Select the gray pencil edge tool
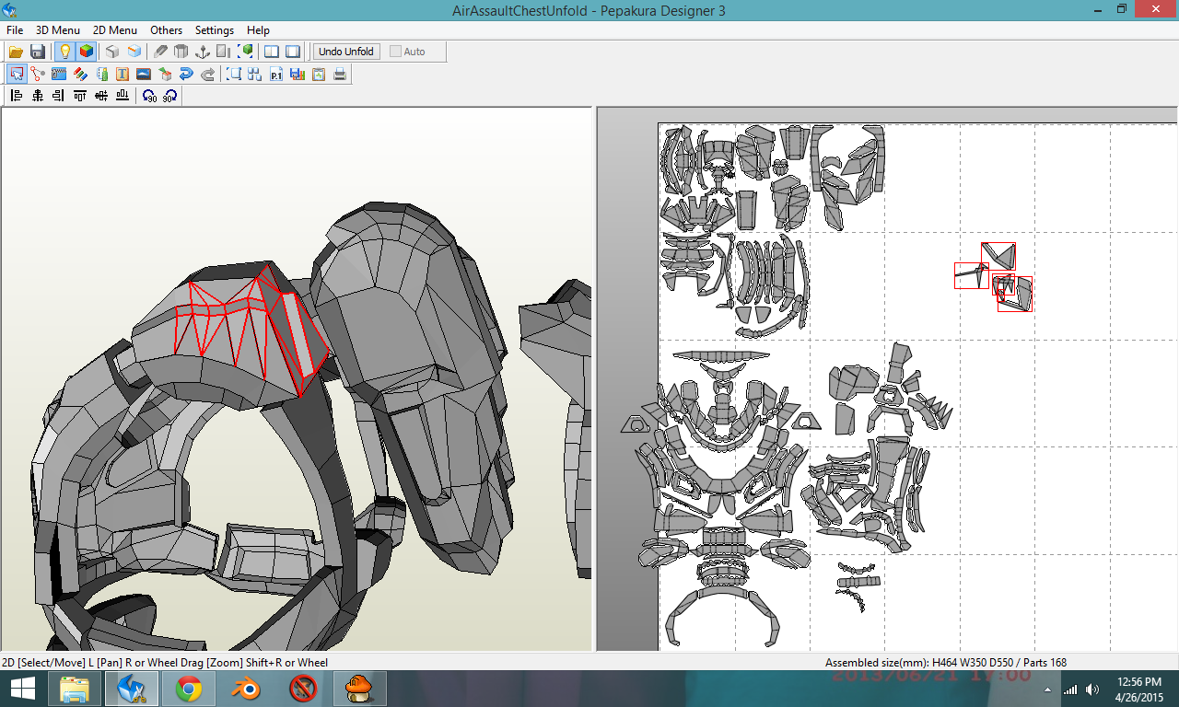This screenshot has height=707, width=1179. tap(160, 52)
